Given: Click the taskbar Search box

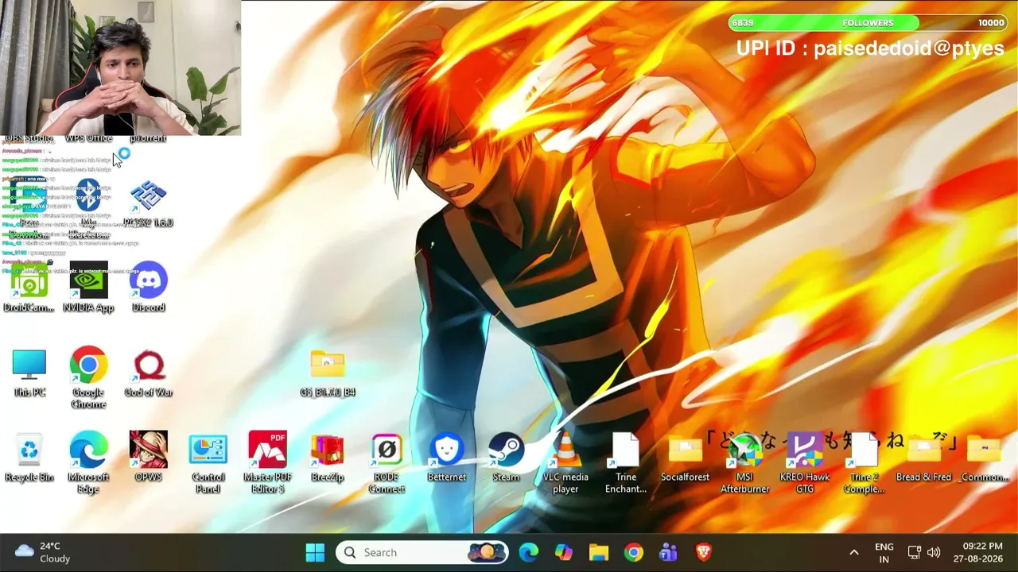Looking at the screenshot, I should pyautogui.click(x=422, y=552).
